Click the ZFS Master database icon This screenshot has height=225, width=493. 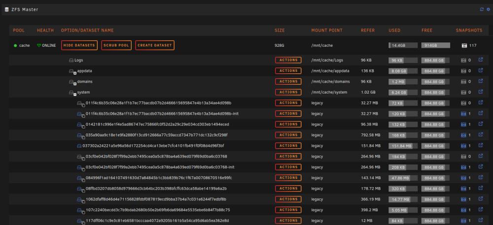pos(6,9)
